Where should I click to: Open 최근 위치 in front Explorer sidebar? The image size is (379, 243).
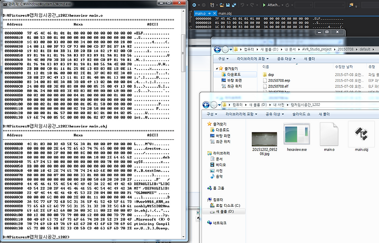(220, 141)
